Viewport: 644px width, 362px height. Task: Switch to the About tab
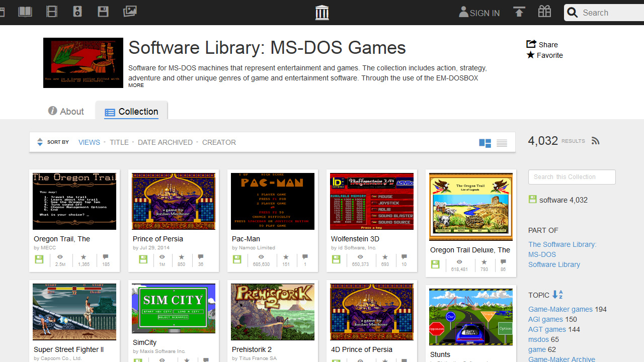point(66,111)
